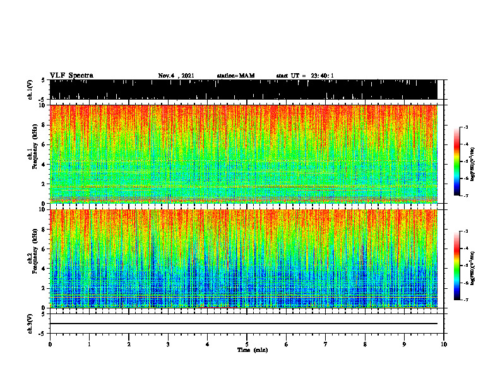Click inside the ch.2 spectrogram panel
The image size is (500, 386).
[x=244, y=259]
